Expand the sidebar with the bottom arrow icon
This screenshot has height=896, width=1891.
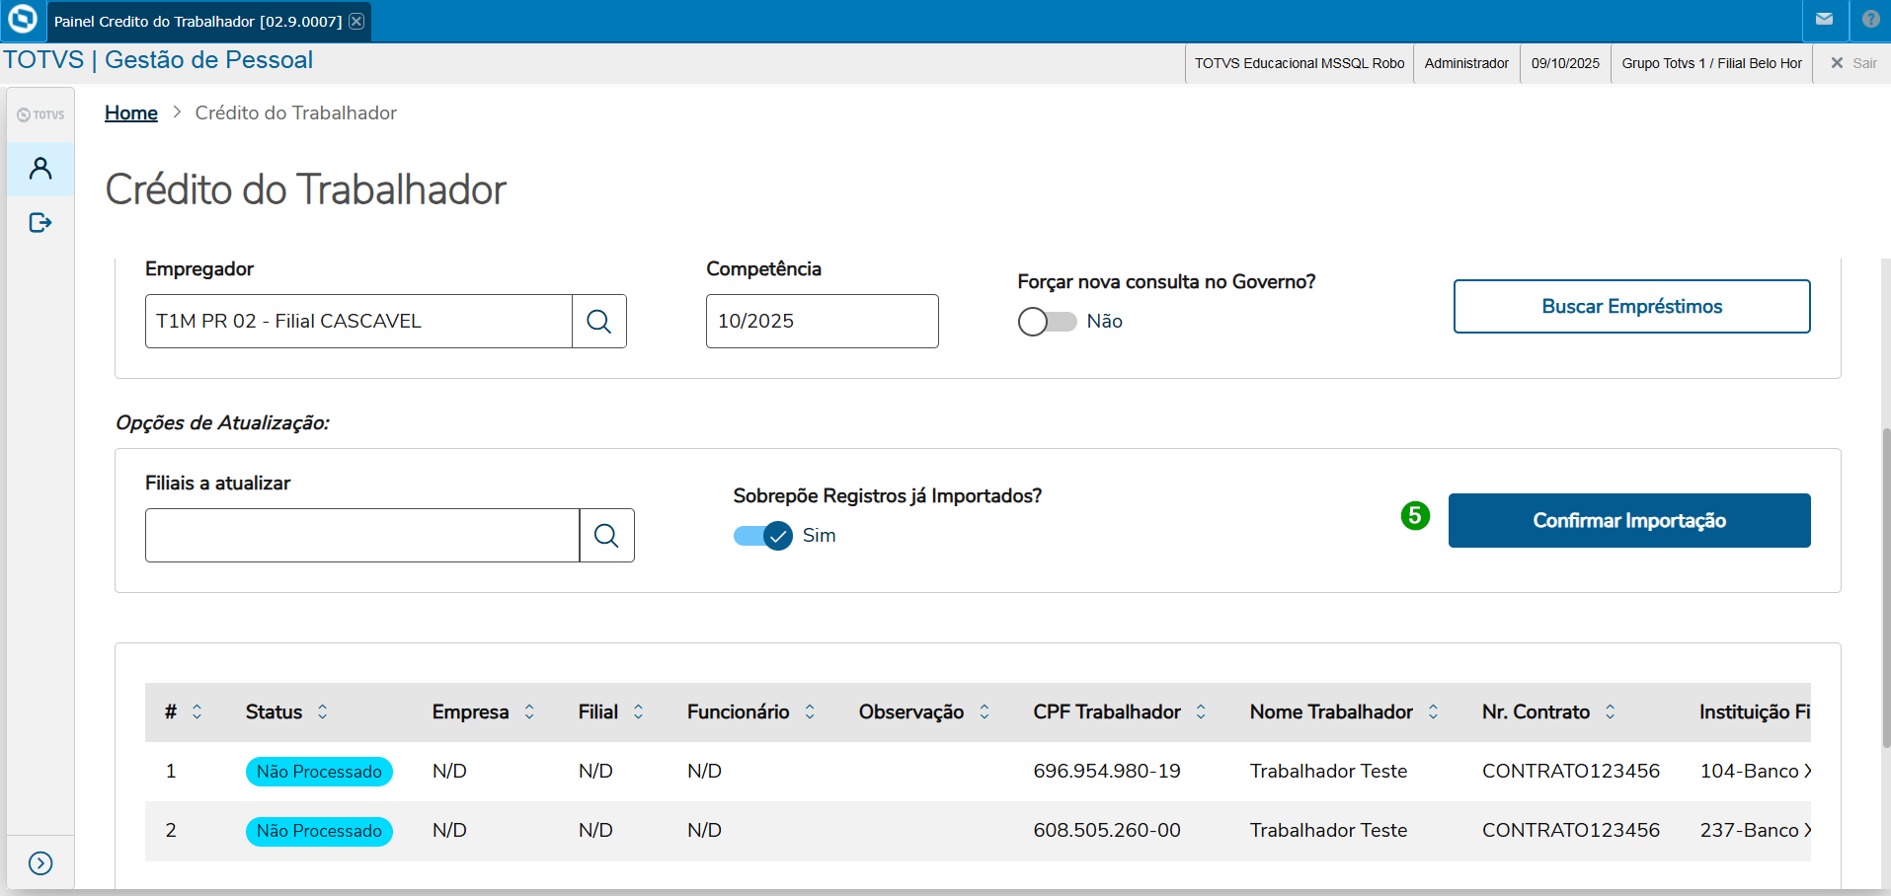point(40,863)
